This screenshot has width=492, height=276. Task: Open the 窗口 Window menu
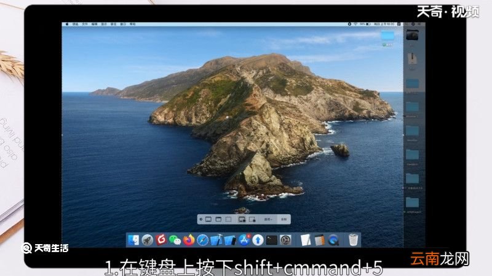[123, 24]
